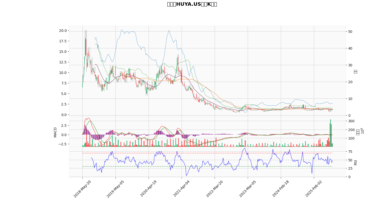Select the 200 volume axis tick

tap(351, 130)
